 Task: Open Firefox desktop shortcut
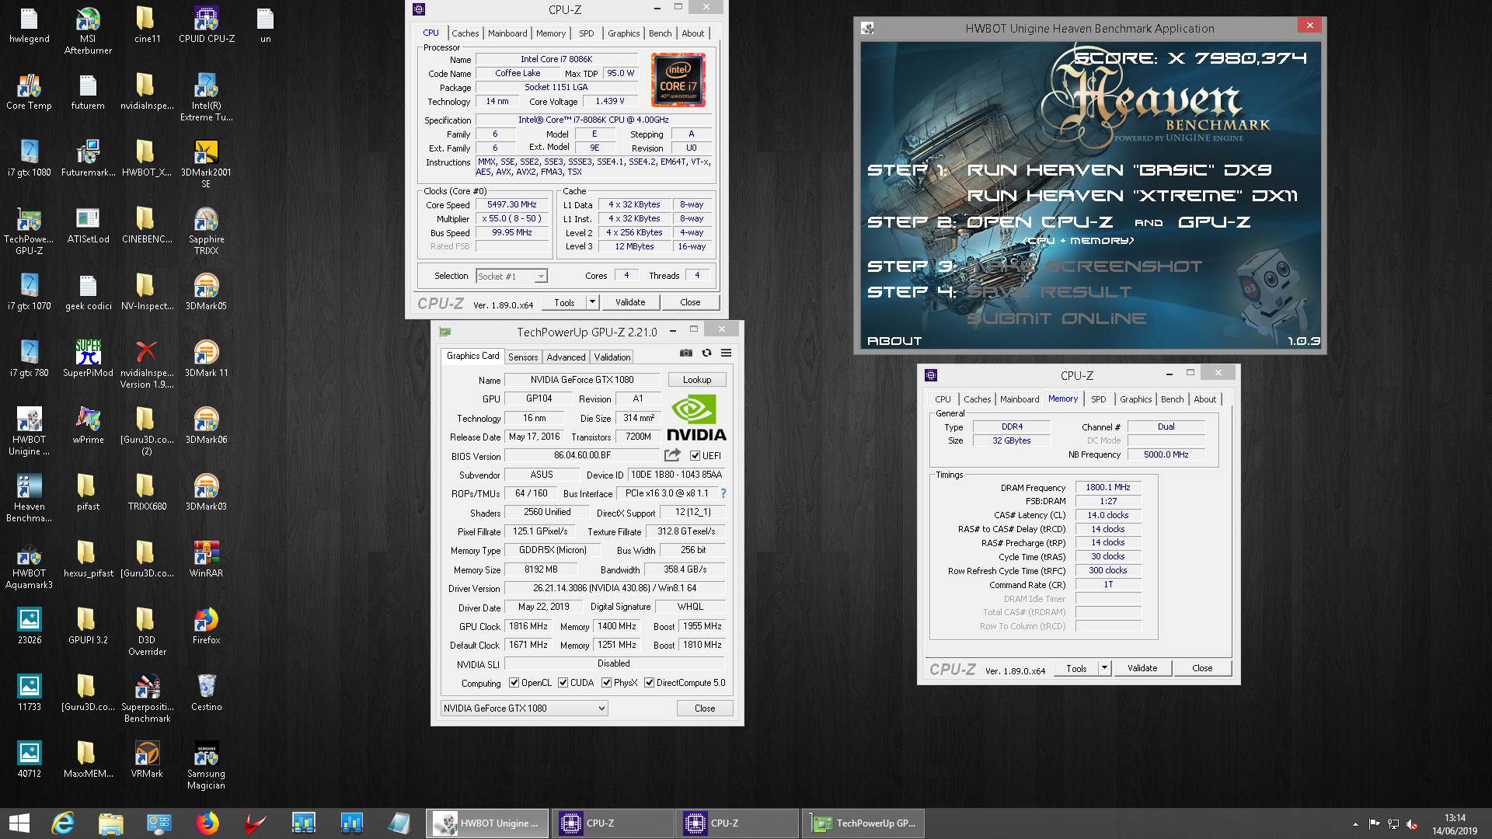[x=206, y=626]
